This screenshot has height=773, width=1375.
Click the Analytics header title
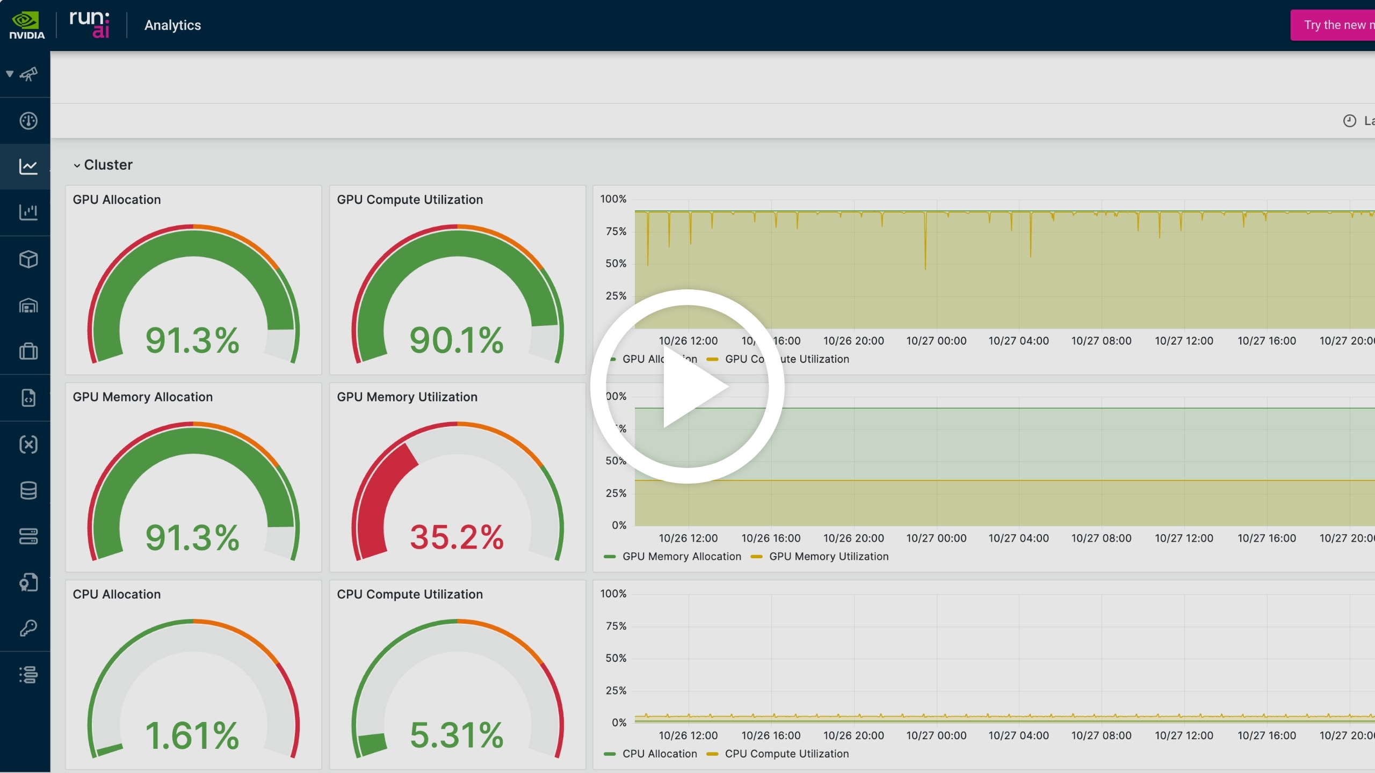click(x=172, y=25)
